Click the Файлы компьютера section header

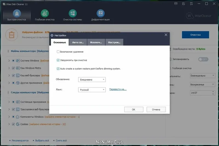click(30, 51)
